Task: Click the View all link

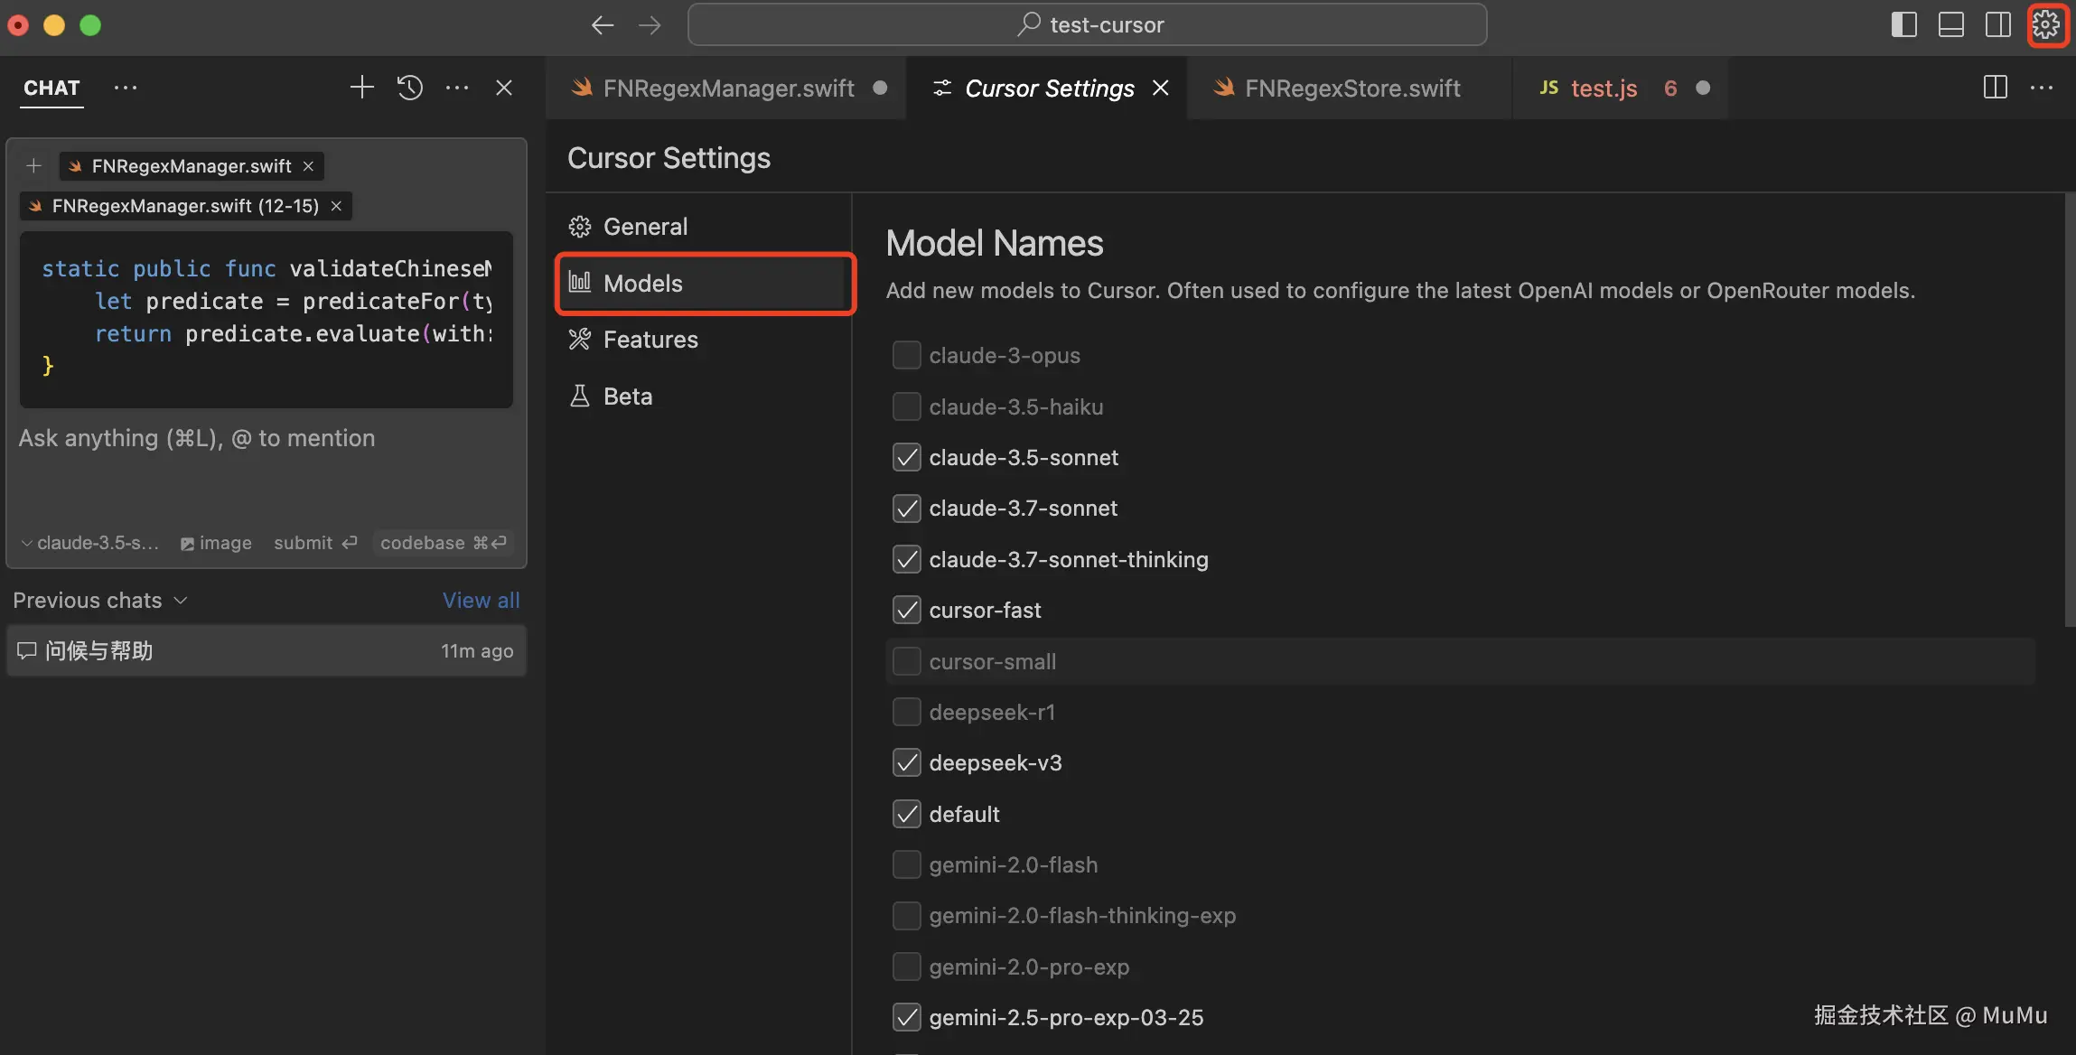Action: [481, 601]
